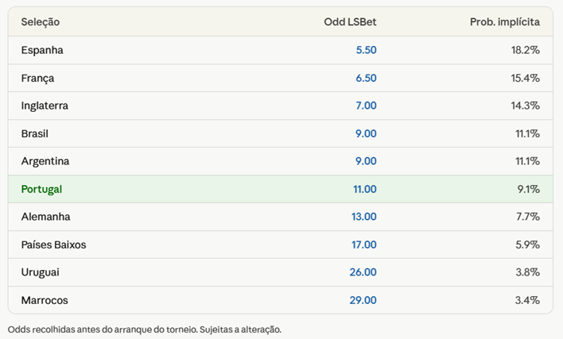
Task: Select the França team name
Action: (x=37, y=78)
